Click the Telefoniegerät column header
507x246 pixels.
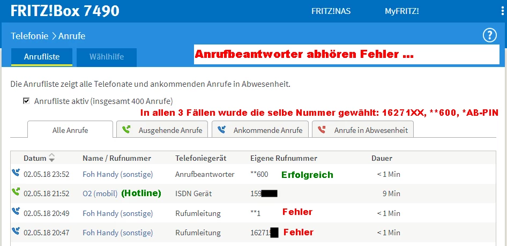(x=201, y=158)
